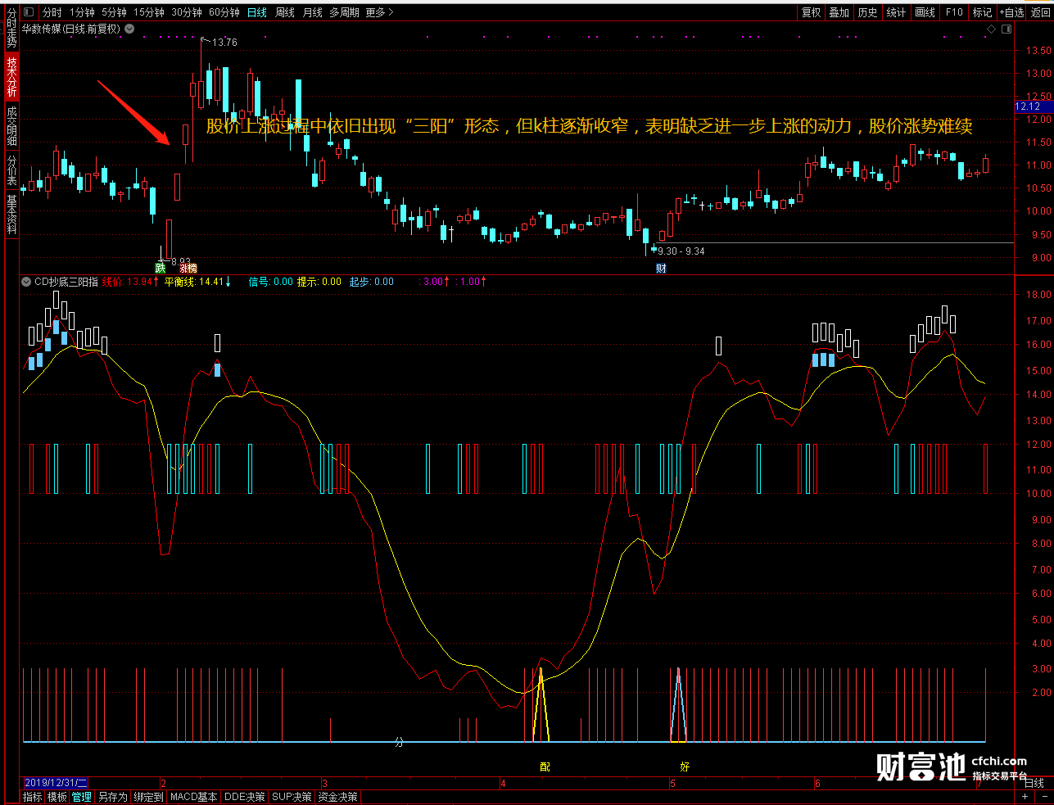Zoom in with the plus button
The width and height of the screenshot is (1054, 805).
[x=1025, y=796]
